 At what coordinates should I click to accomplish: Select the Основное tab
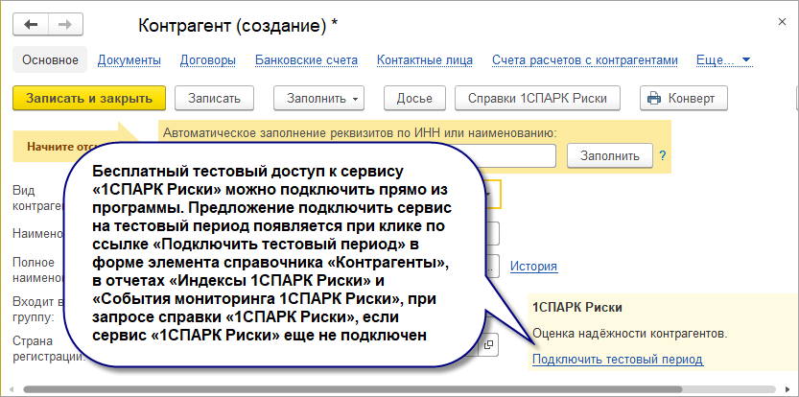50,60
